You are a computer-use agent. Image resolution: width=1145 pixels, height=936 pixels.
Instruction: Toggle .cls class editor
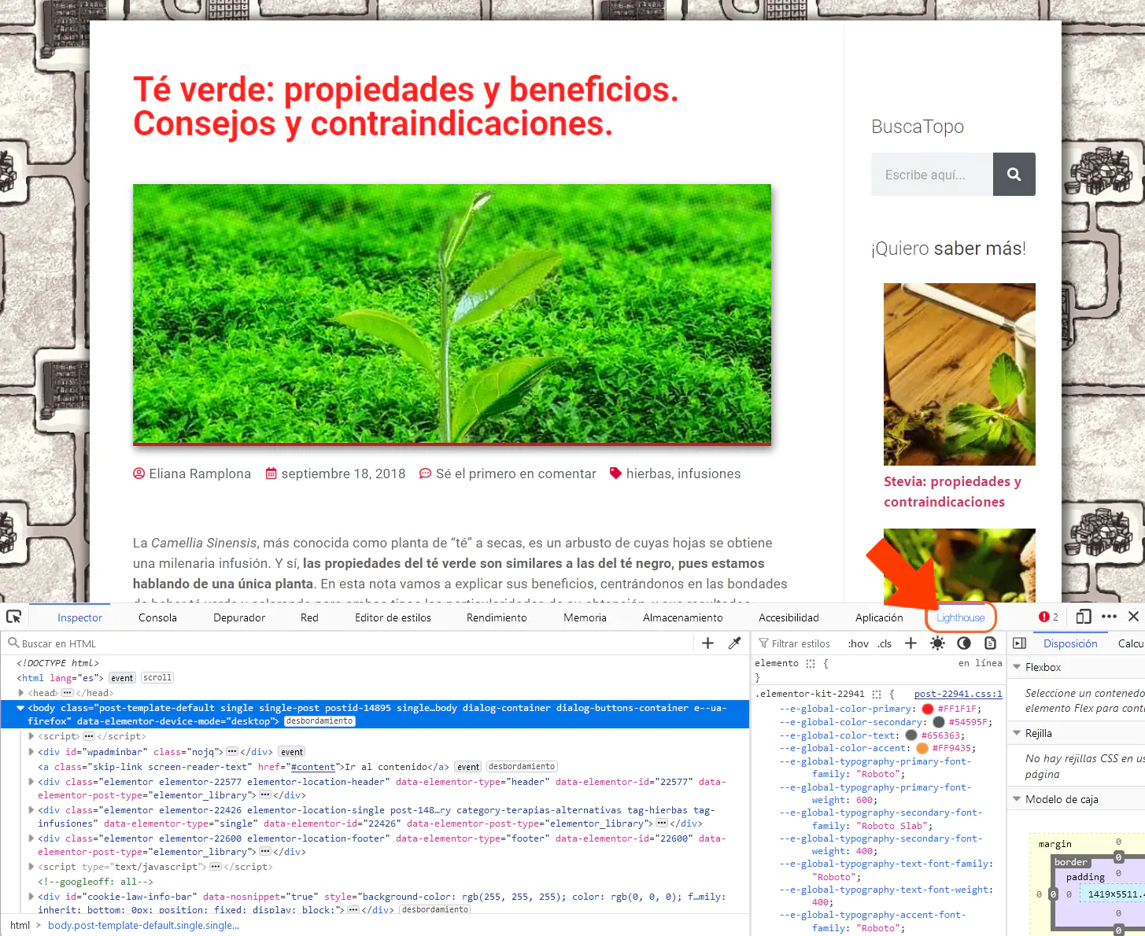click(885, 643)
